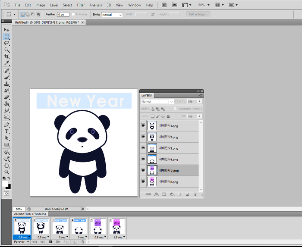Select the Zoom tool in toolbox
Image resolution: width=302 pixels, height=247 pixels.
[6, 172]
